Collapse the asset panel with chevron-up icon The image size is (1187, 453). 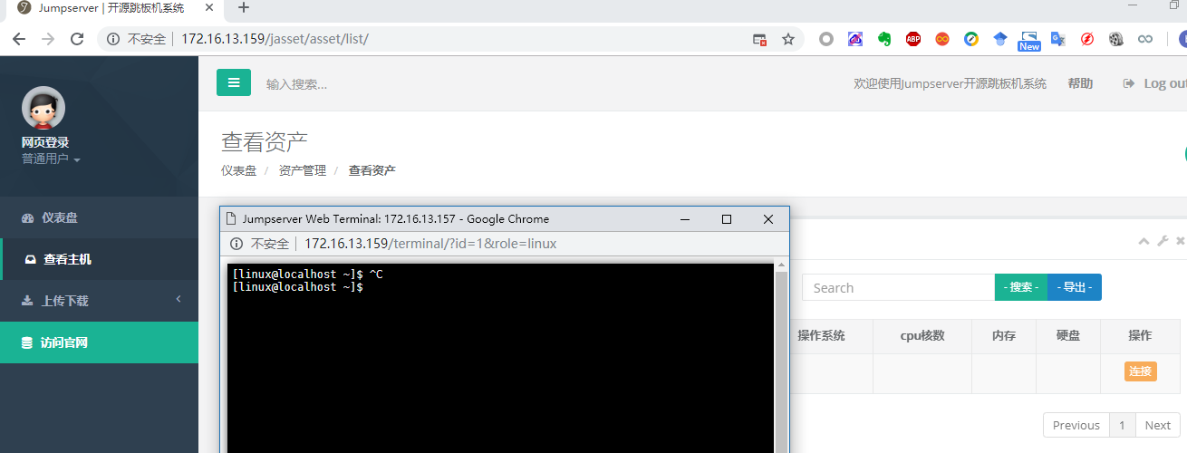click(x=1144, y=241)
